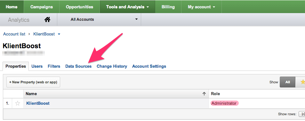Click the New Property button
Viewport: 305px width, 121px height.
click(33, 82)
